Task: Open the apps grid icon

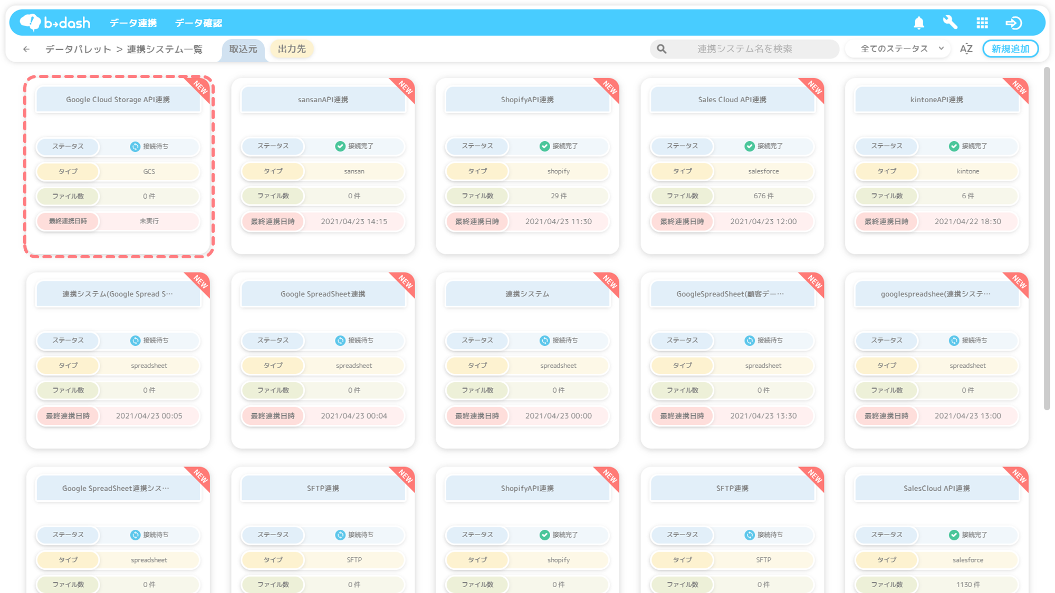Action: pyautogui.click(x=982, y=23)
